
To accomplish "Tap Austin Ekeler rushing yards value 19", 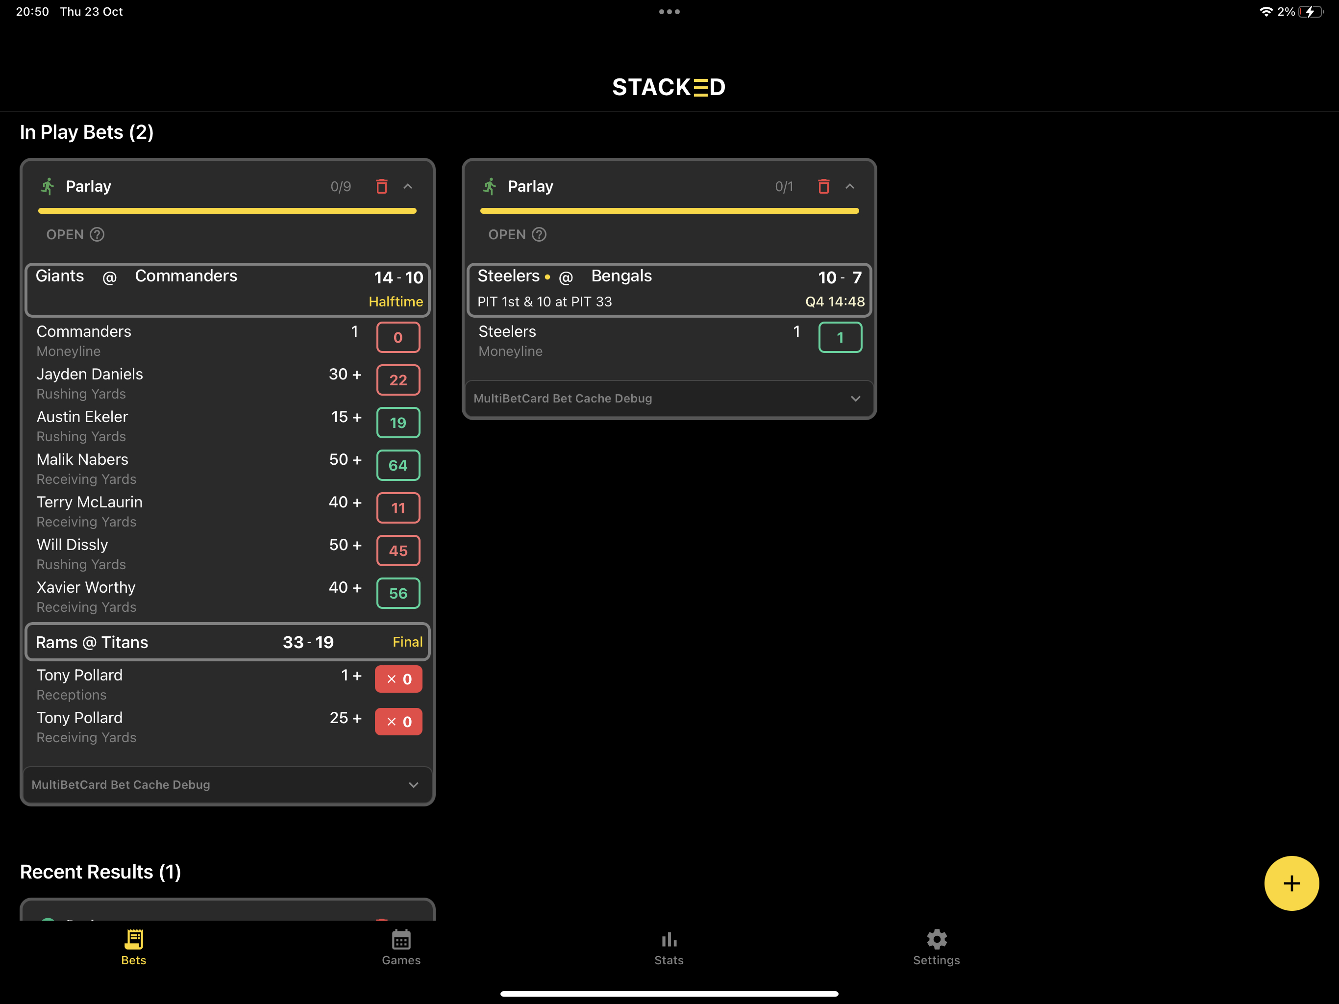I will (x=397, y=423).
